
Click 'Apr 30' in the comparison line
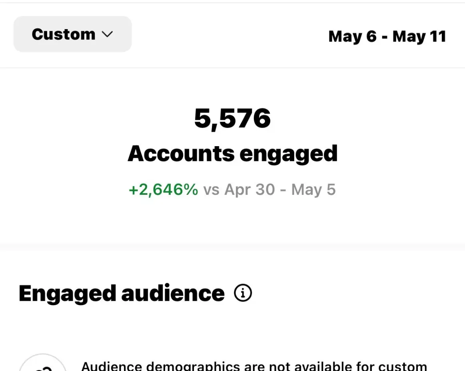[250, 190]
